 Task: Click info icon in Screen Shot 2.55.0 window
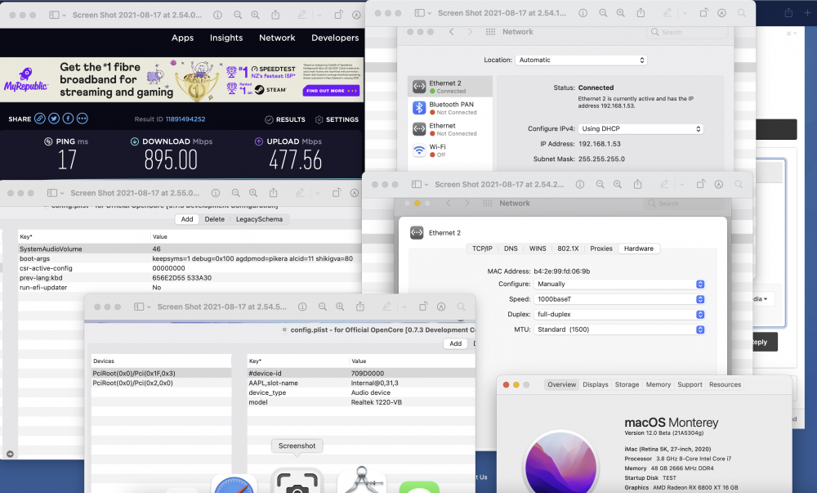(216, 193)
